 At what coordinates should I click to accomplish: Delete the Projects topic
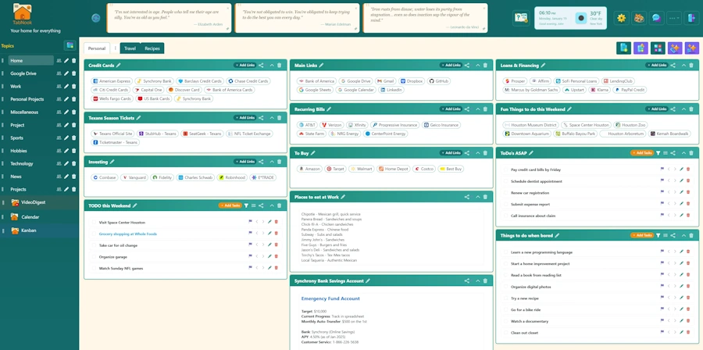click(74, 189)
